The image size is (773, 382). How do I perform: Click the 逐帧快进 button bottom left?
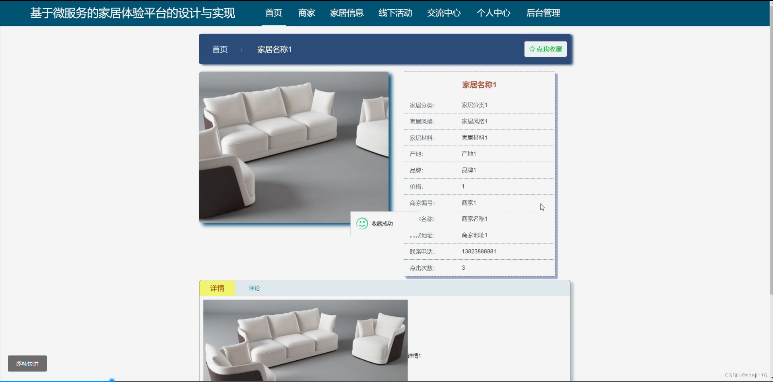pyautogui.click(x=27, y=363)
